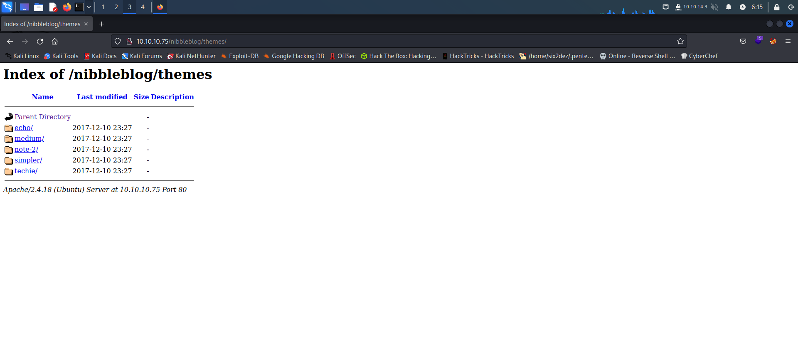This screenshot has height=357, width=798.
Task: Open the echo/ directory
Action: [x=24, y=128]
